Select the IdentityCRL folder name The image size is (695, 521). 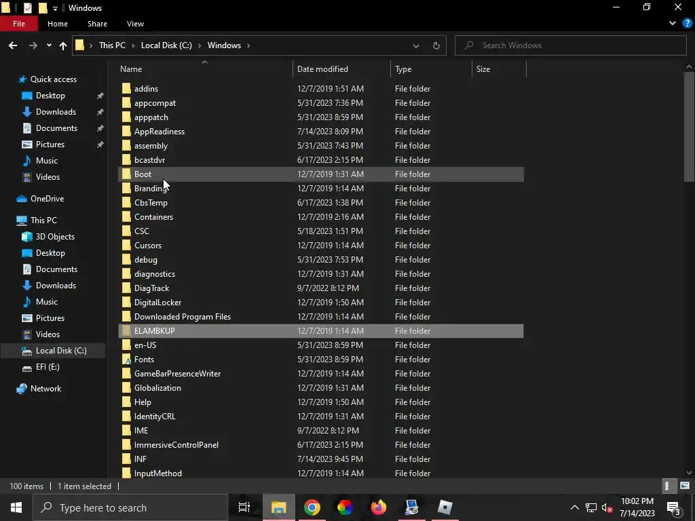coord(155,417)
